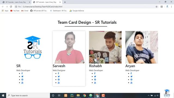Open Cortana circle icon on taskbar
This screenshot has height=98, width=174.
pos(53,96)
